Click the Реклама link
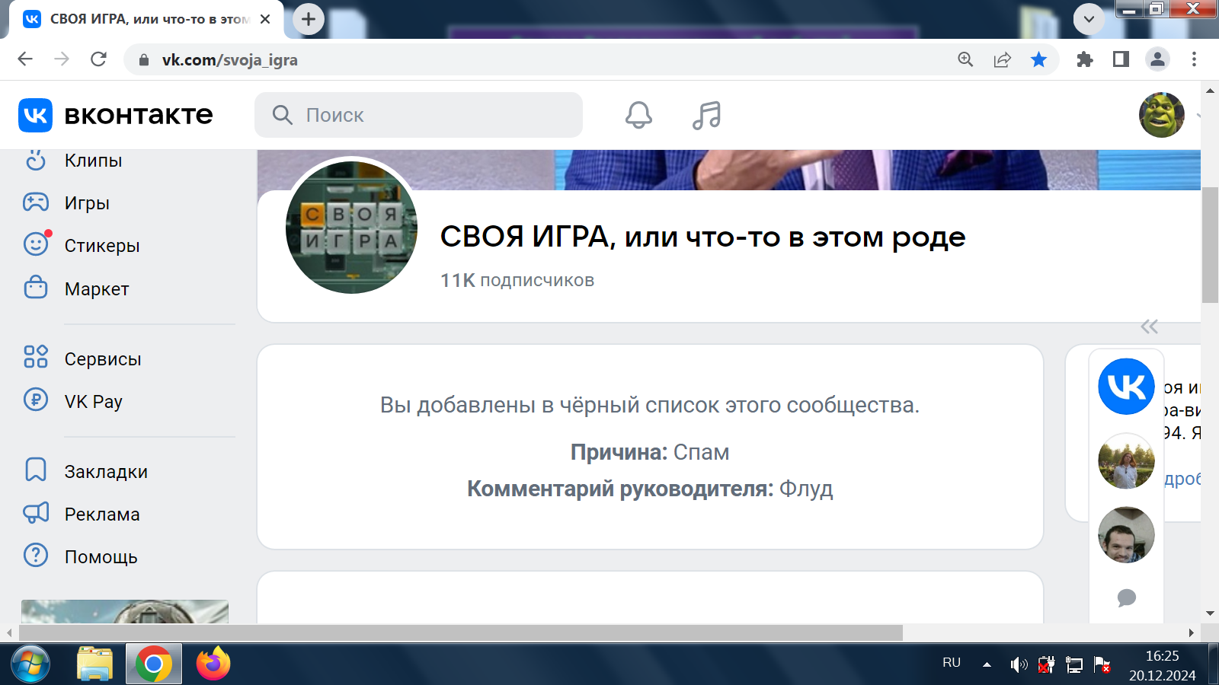Screen dimensions: 1219x685 coord(102,515)
